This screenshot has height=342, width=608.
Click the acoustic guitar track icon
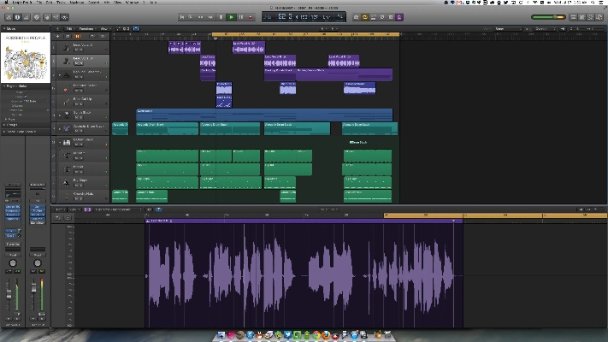65,127
